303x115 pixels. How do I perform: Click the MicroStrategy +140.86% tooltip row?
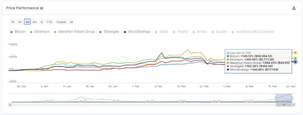(x=252, y=70)
